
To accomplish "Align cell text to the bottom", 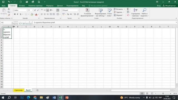I will (48, 10).
